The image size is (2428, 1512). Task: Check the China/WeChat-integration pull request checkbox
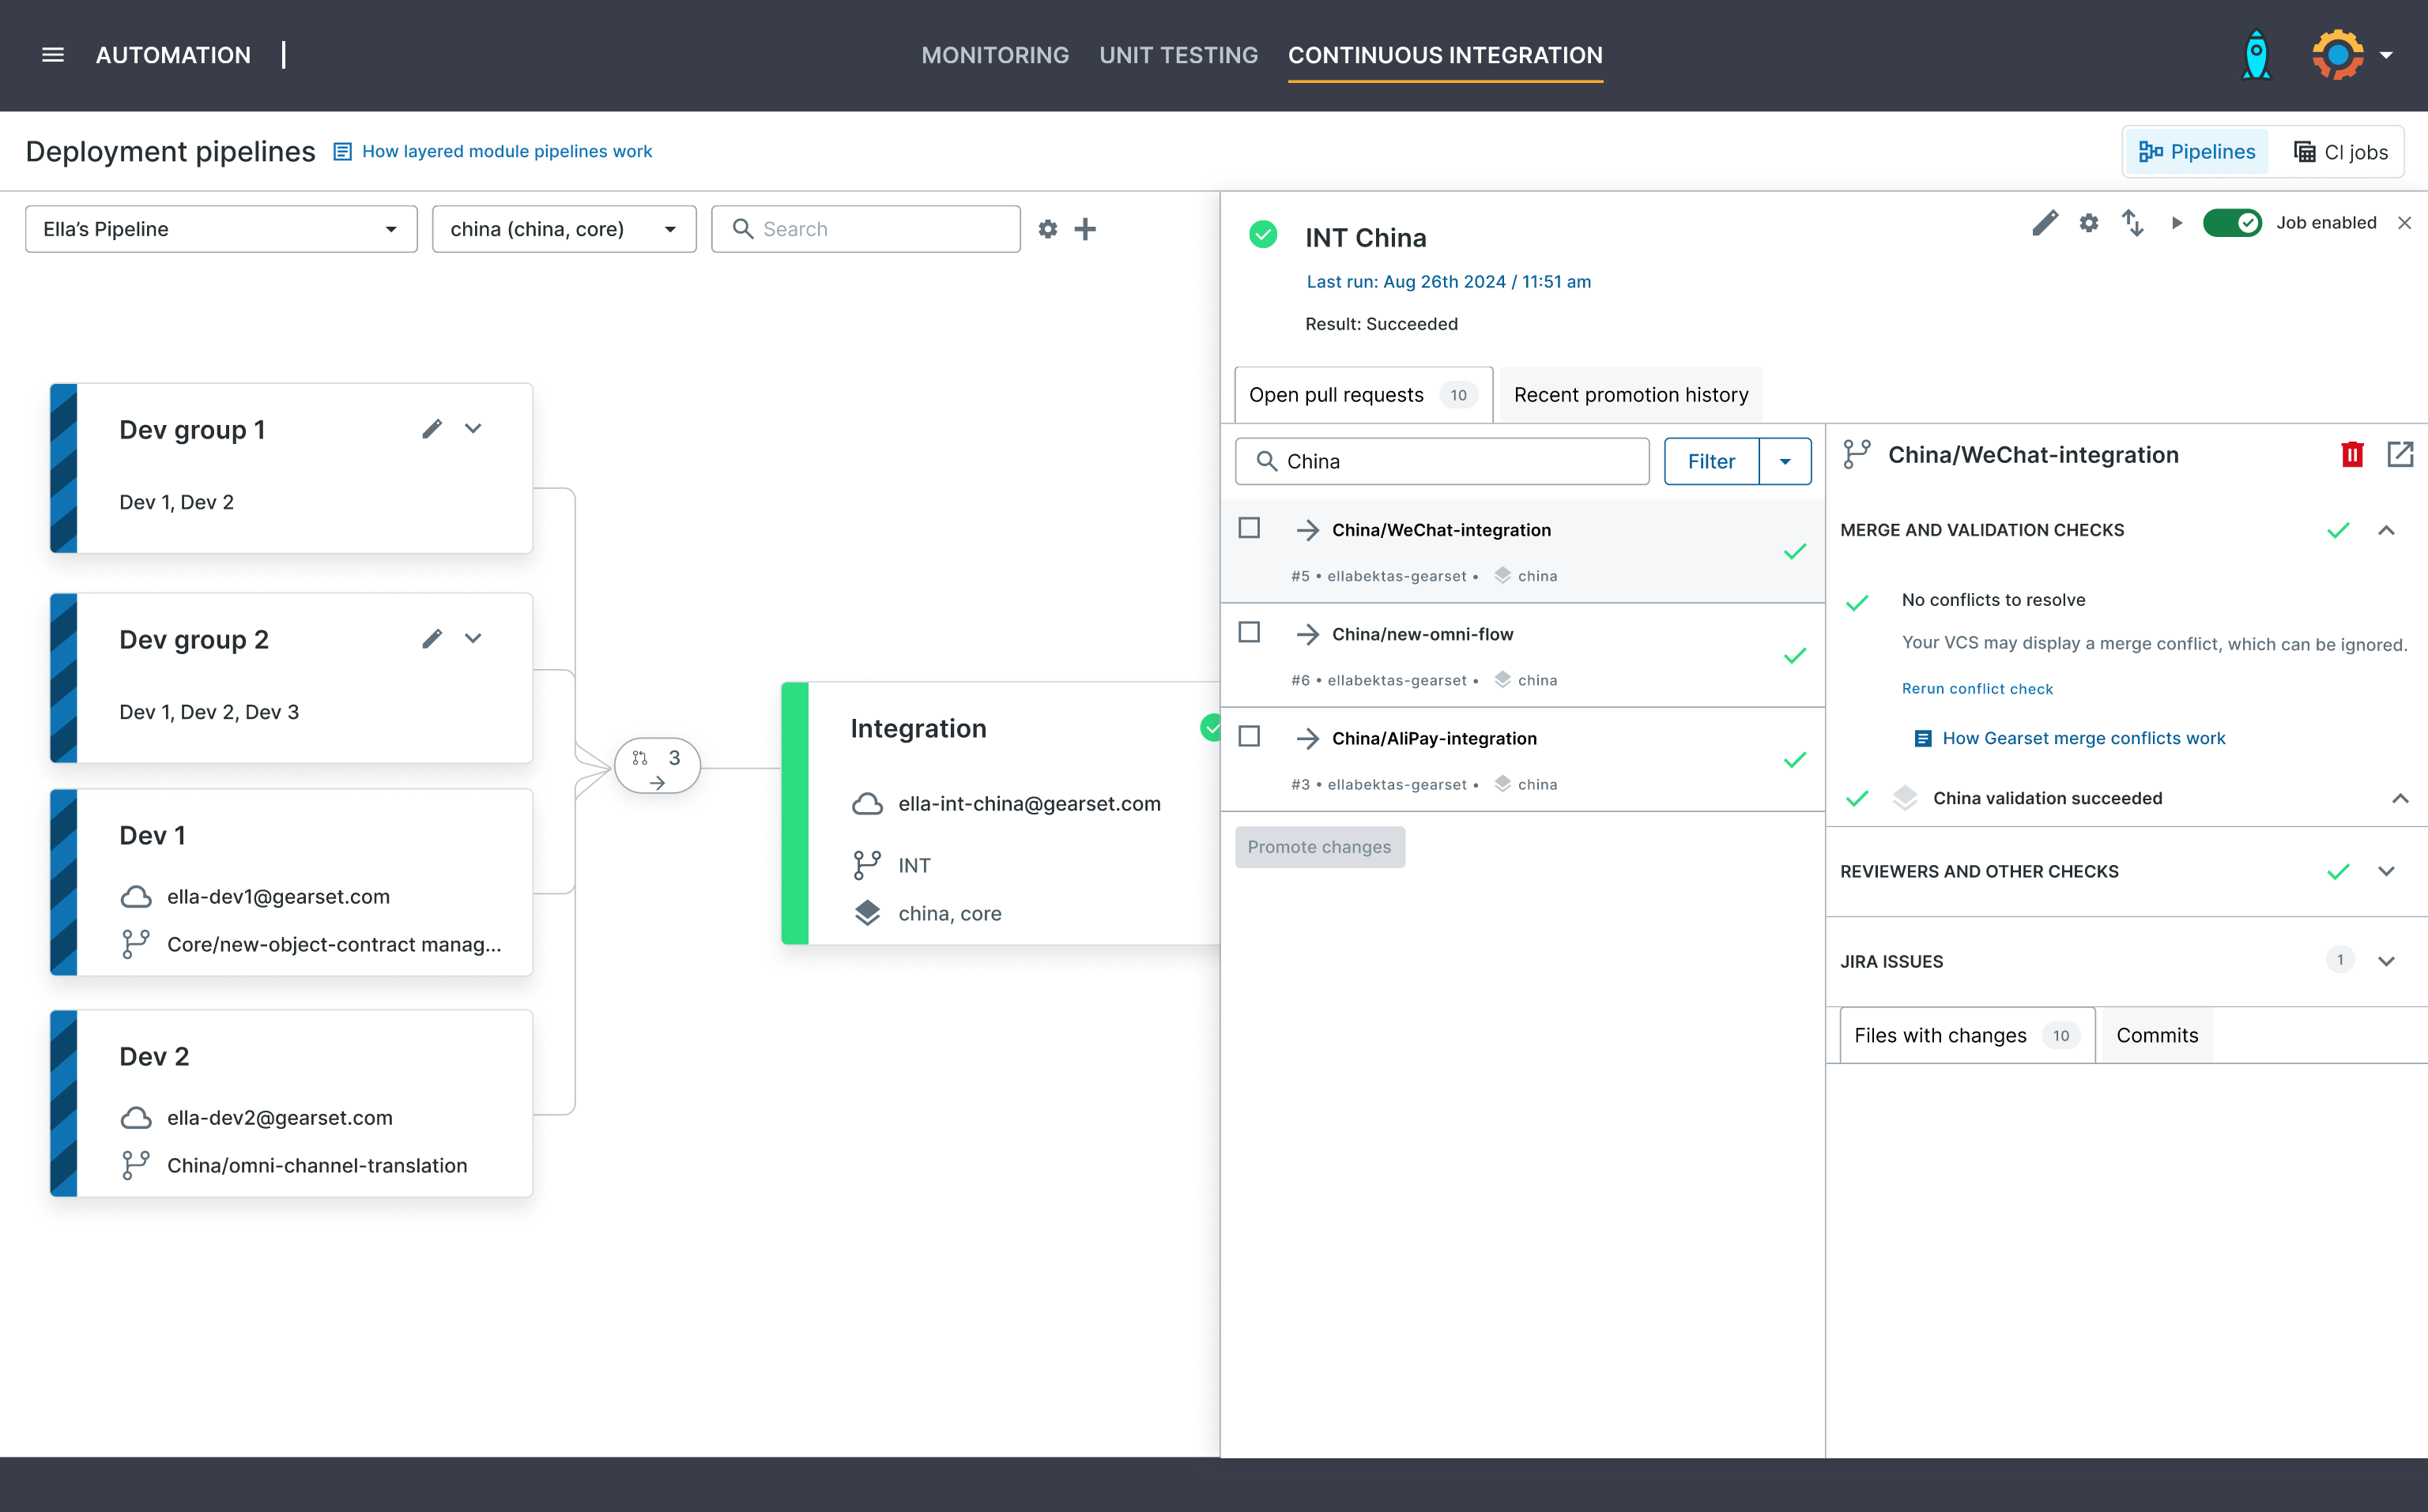tap(1249, 528)
